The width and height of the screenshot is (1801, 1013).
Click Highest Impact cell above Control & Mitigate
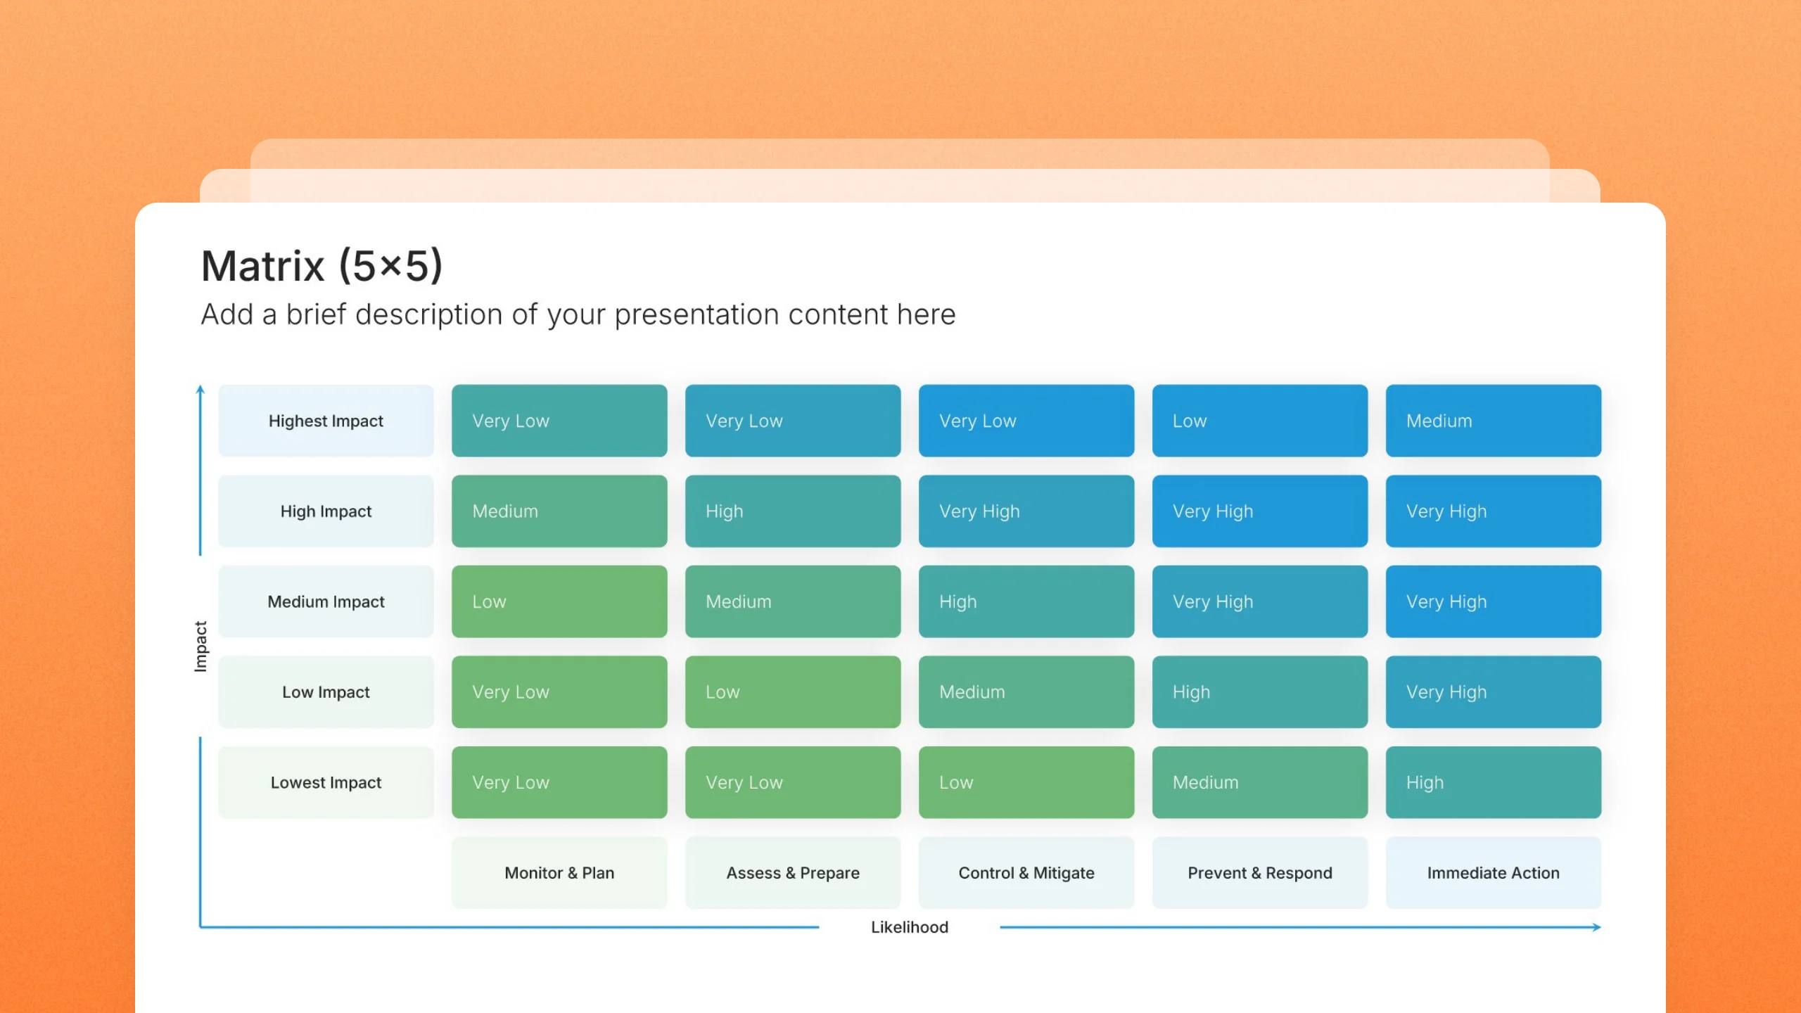pos(1026,421)
